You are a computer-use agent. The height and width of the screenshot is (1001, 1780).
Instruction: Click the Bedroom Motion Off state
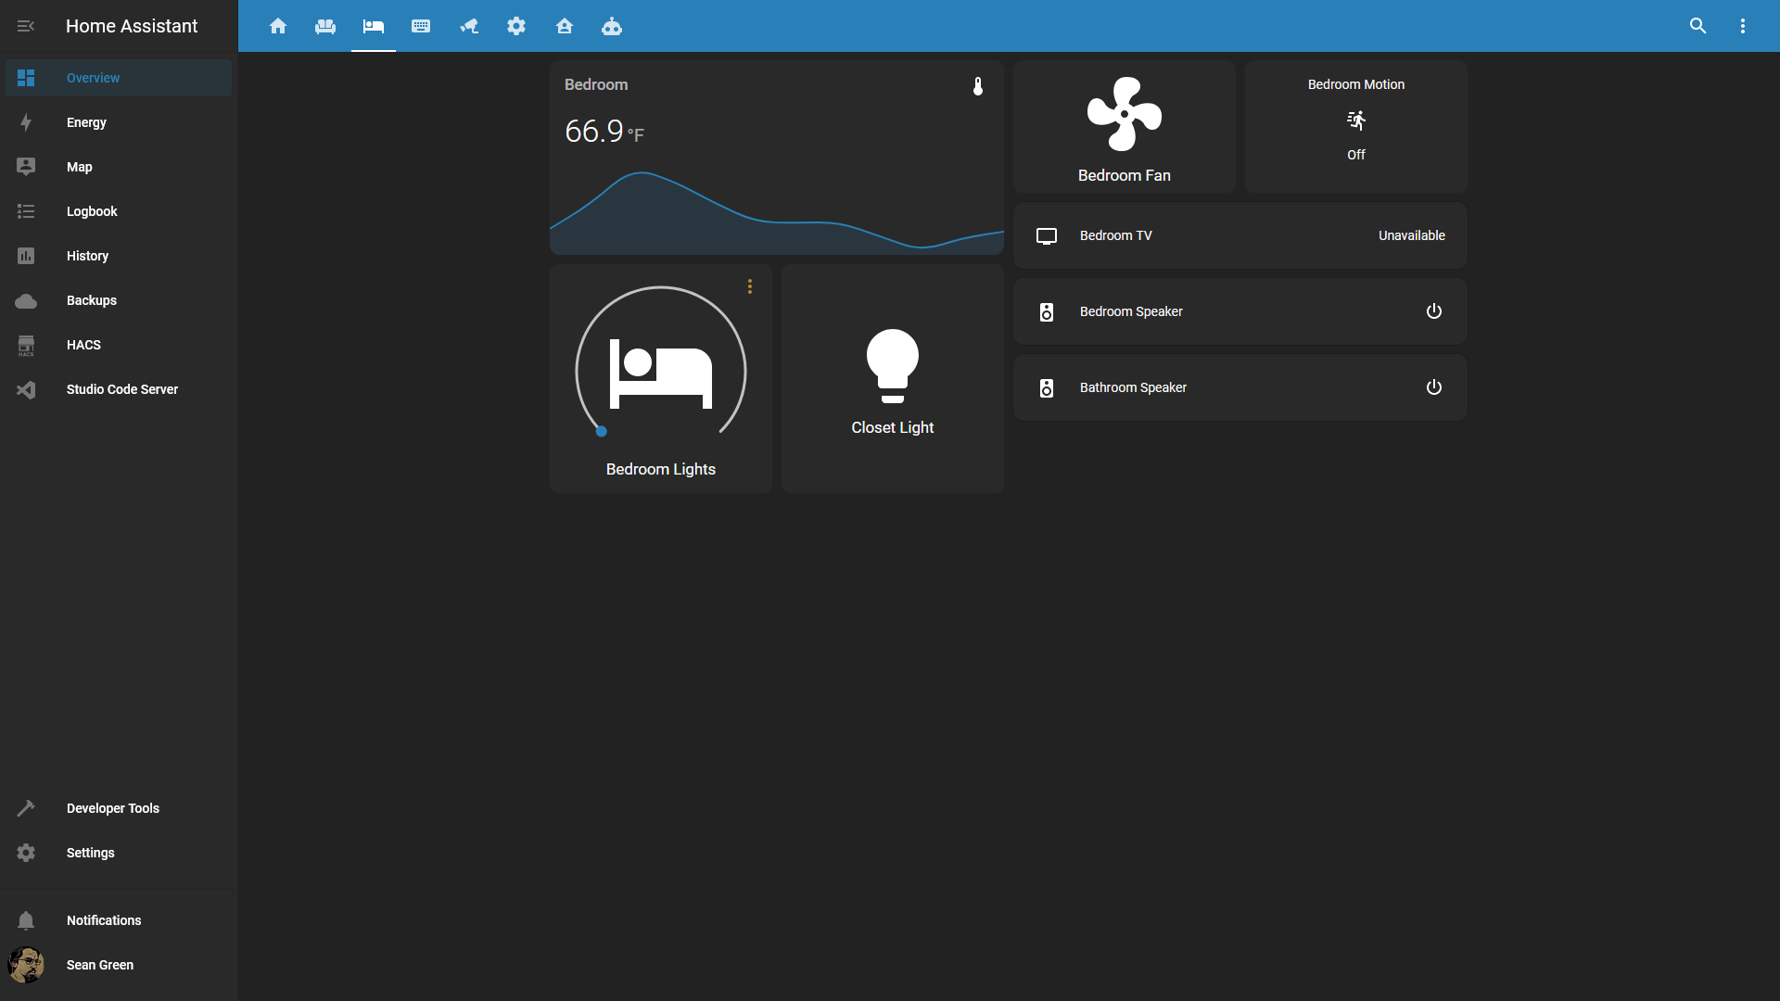coord(1356,155)
